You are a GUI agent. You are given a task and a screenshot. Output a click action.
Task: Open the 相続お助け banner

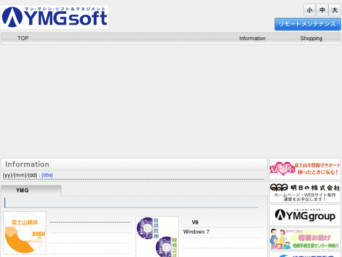tap(305, 239)
